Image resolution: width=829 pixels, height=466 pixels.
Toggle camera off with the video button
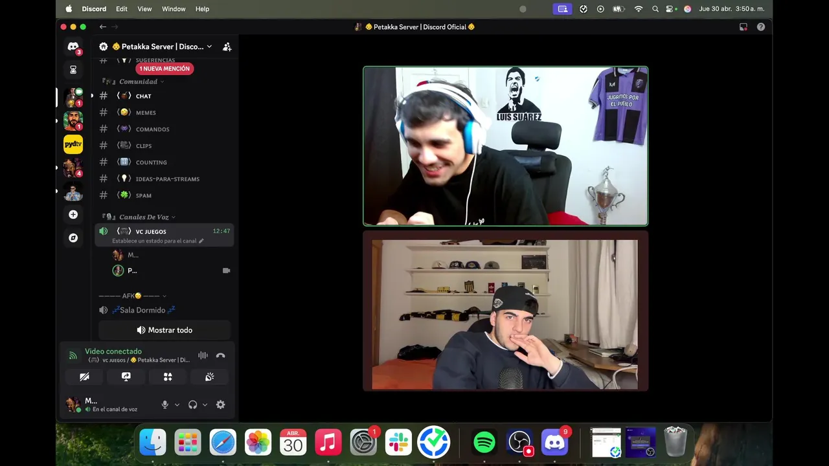85,377
